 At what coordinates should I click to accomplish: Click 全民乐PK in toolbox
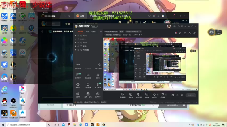click(x=78, y=69)
